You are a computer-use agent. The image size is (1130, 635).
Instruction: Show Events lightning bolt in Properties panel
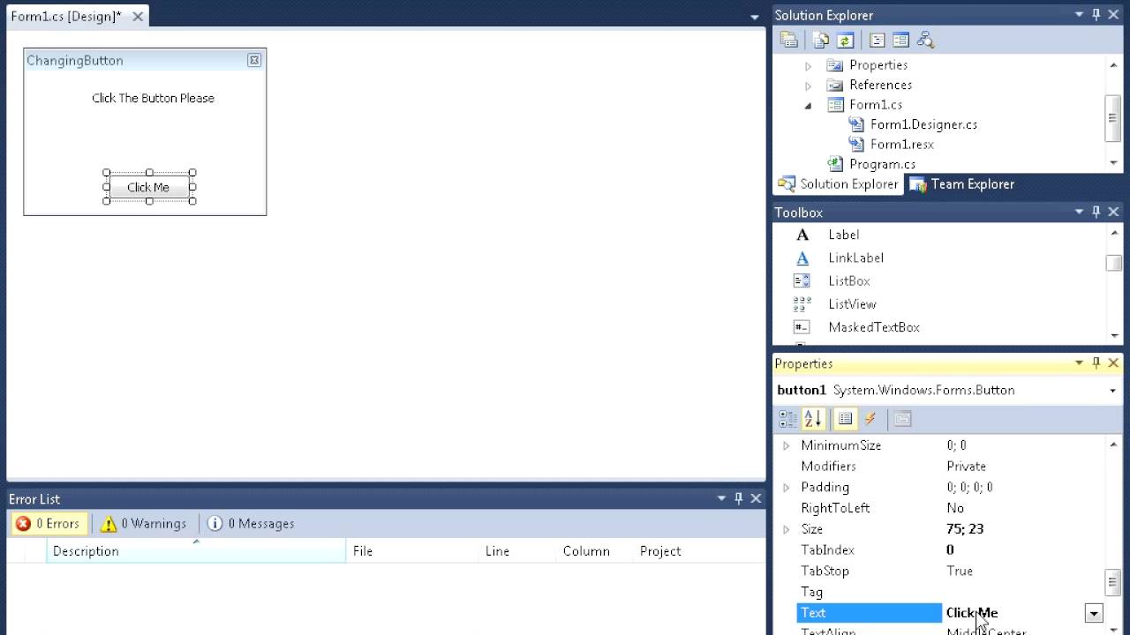870,419
